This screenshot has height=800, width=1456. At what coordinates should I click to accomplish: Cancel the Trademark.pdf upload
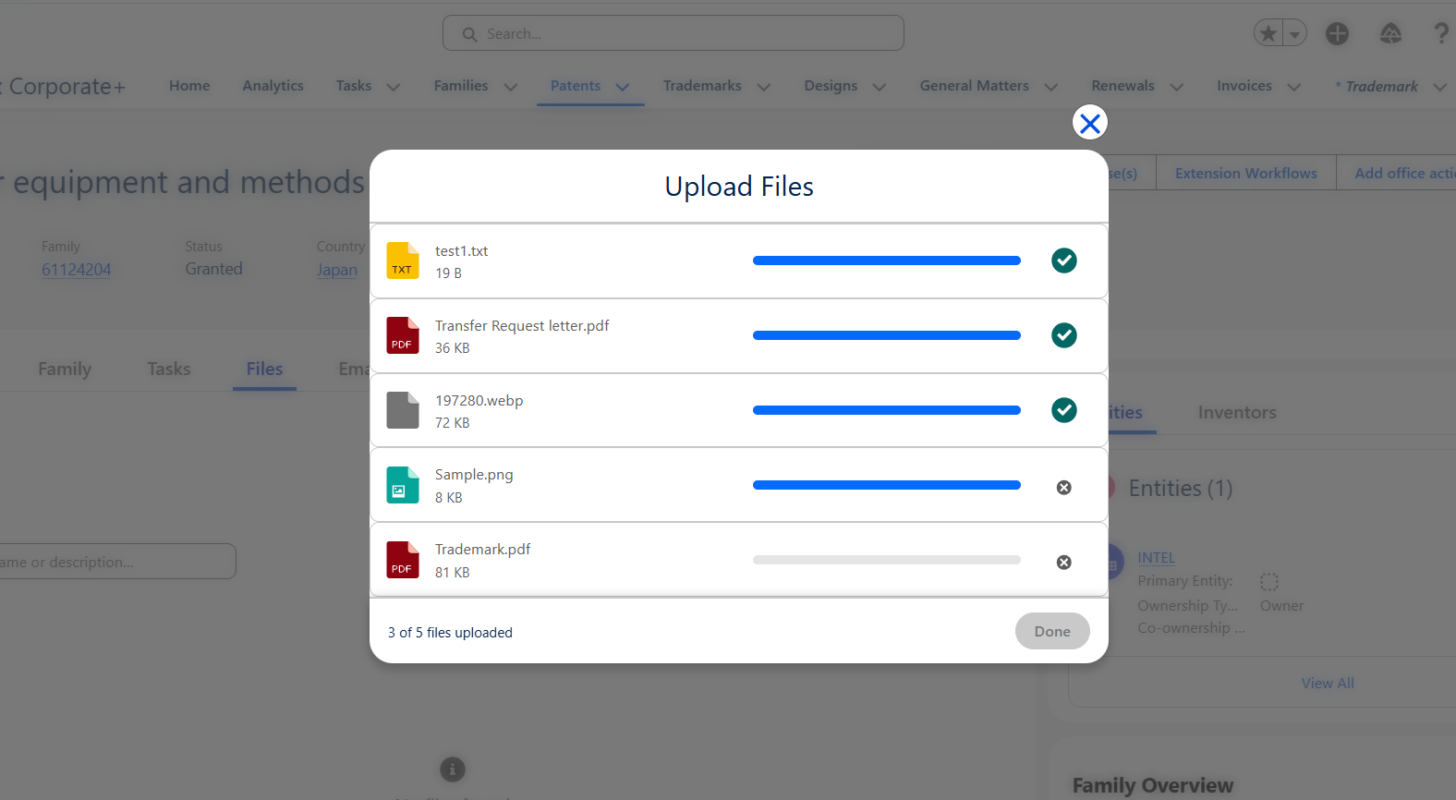(x=1064, y=563)
